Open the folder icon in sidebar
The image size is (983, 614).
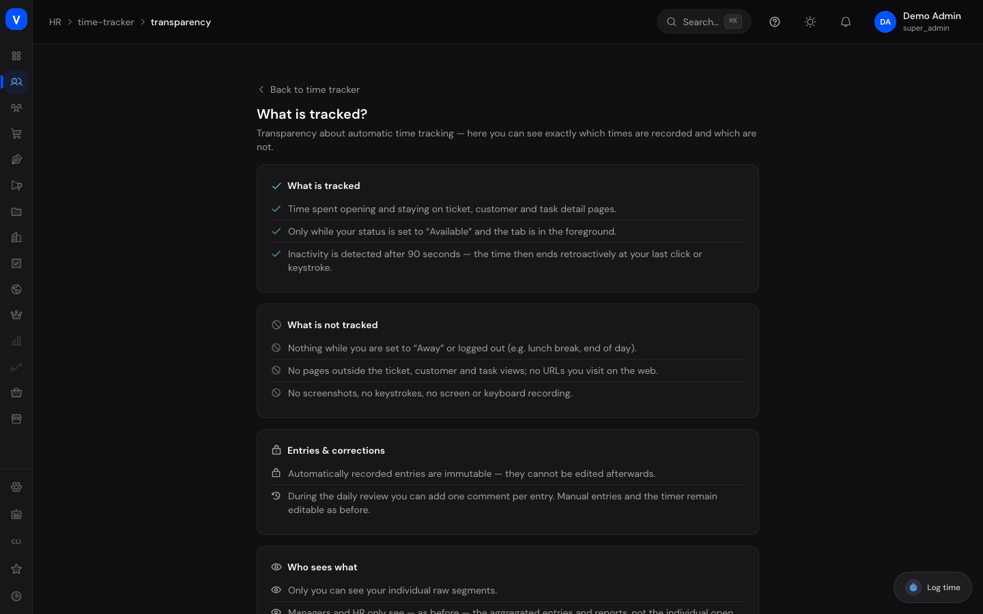16,211
